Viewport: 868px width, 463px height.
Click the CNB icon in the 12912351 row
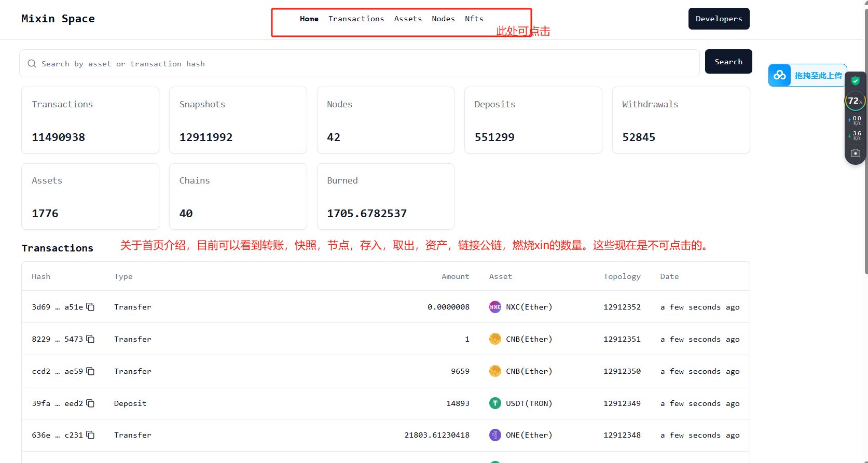[495, 339]
